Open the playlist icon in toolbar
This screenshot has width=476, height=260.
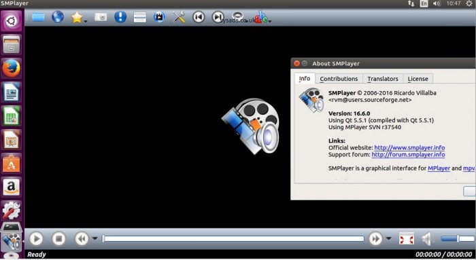[139, 17]
